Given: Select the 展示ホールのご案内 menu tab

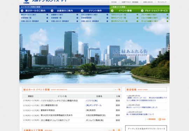Looking at the screenshot, I should coord(34,11).
